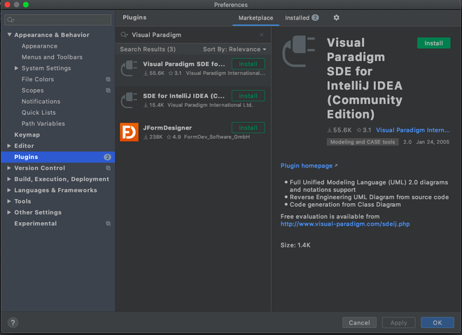The width and height of the screenshot is (462, 335).
Task: Clear the plugin search field text
Action: [x=262, y=34]
